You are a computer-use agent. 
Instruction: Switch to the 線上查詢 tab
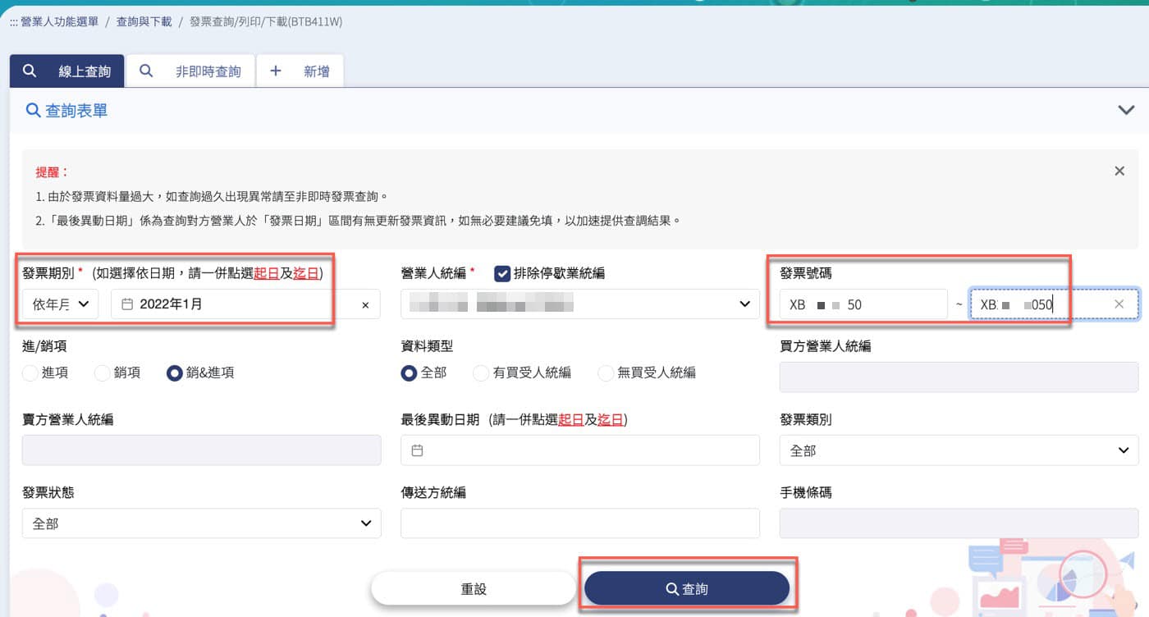[66, 71]
